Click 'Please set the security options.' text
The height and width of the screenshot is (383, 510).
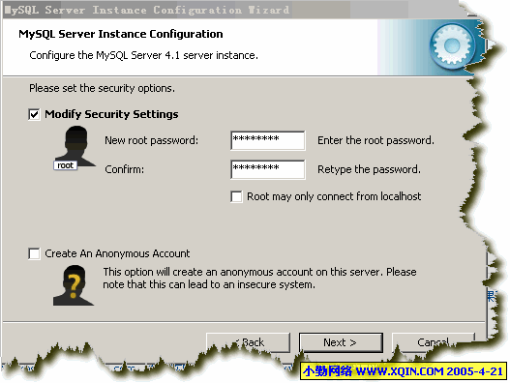click(x=103, y=88)
